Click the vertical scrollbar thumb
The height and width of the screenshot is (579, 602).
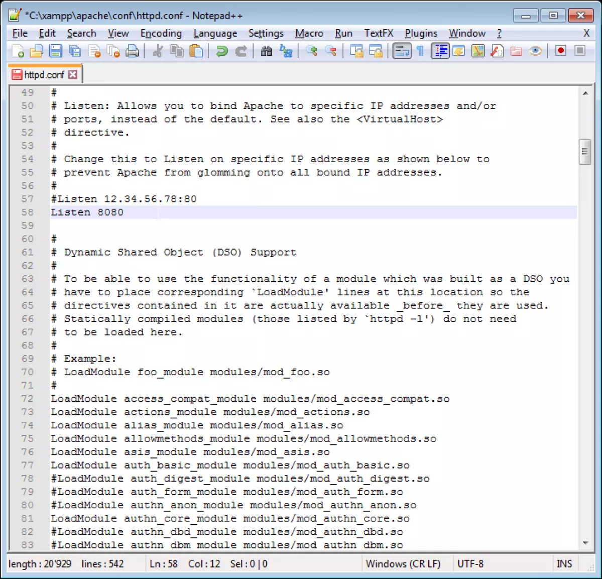click(x=585, y=152)
